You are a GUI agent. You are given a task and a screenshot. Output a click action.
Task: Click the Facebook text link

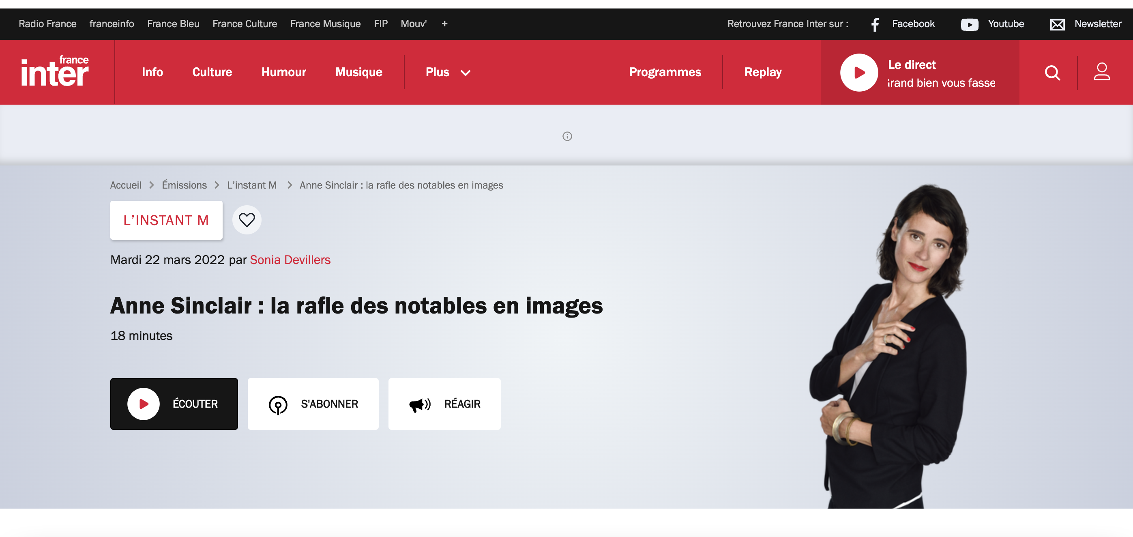pos(913,24)
